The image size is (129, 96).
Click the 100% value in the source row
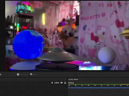click(57, 83)
